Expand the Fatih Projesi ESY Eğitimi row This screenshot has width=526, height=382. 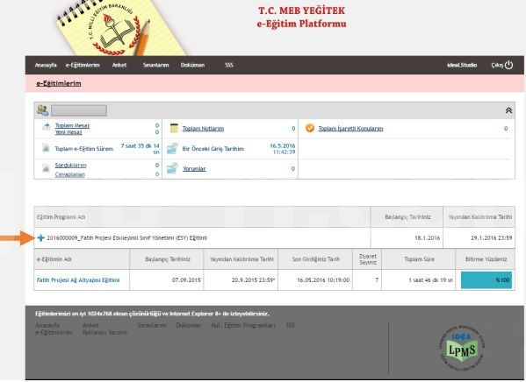pyautogui.click(x=41, y=237)
